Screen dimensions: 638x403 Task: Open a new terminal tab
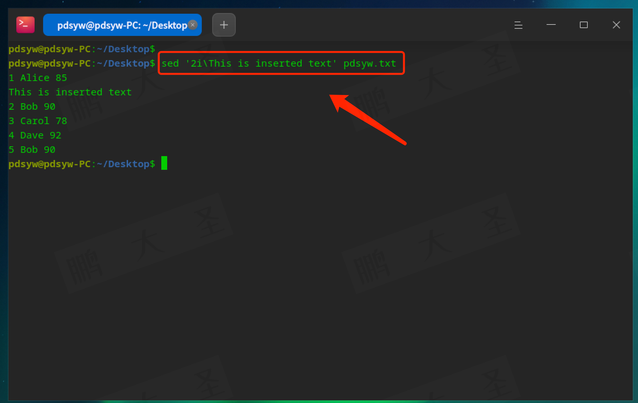coord(224,25)
